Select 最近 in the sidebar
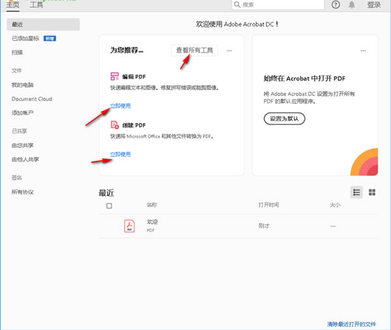Image resolution: width=391 pixels, height=330 pixels. (x=43, y=24)
